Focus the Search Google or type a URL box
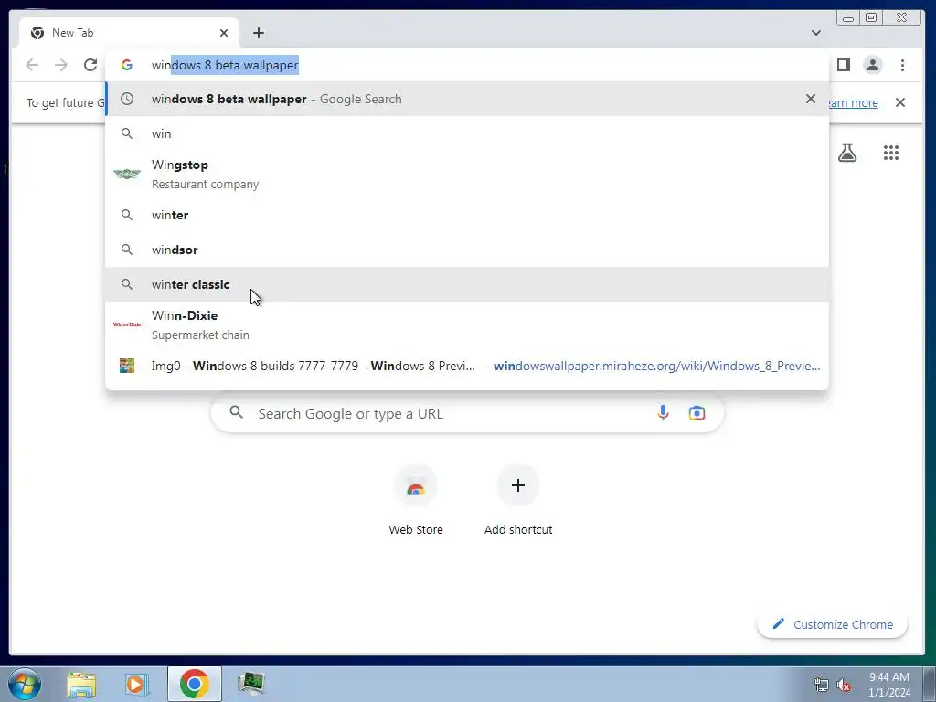The height and width of the screenshot is (702, 936). [x=467, y=413]
